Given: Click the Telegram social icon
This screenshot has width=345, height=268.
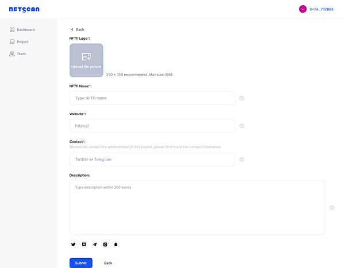Looking at the screenshot, I should [95, 244].
